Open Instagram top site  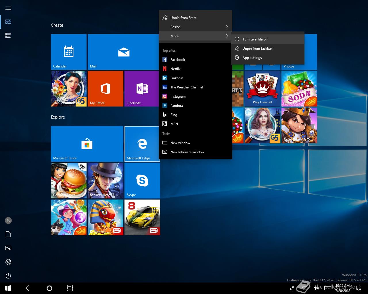tap(195, 96)
